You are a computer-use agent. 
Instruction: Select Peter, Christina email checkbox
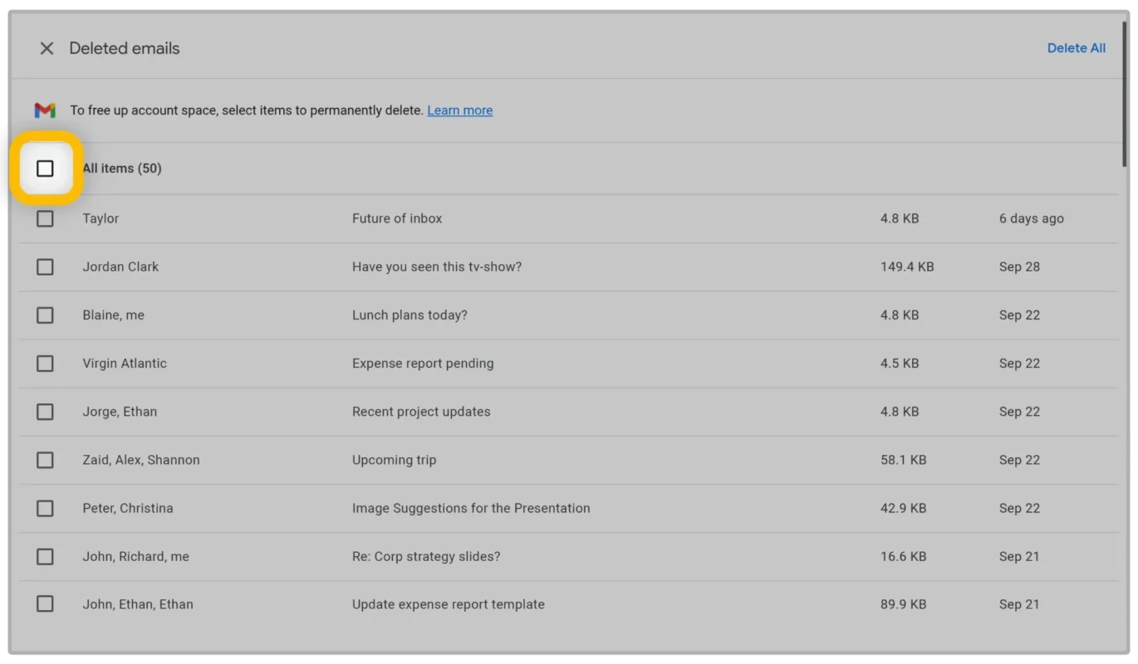coord(45,508)
